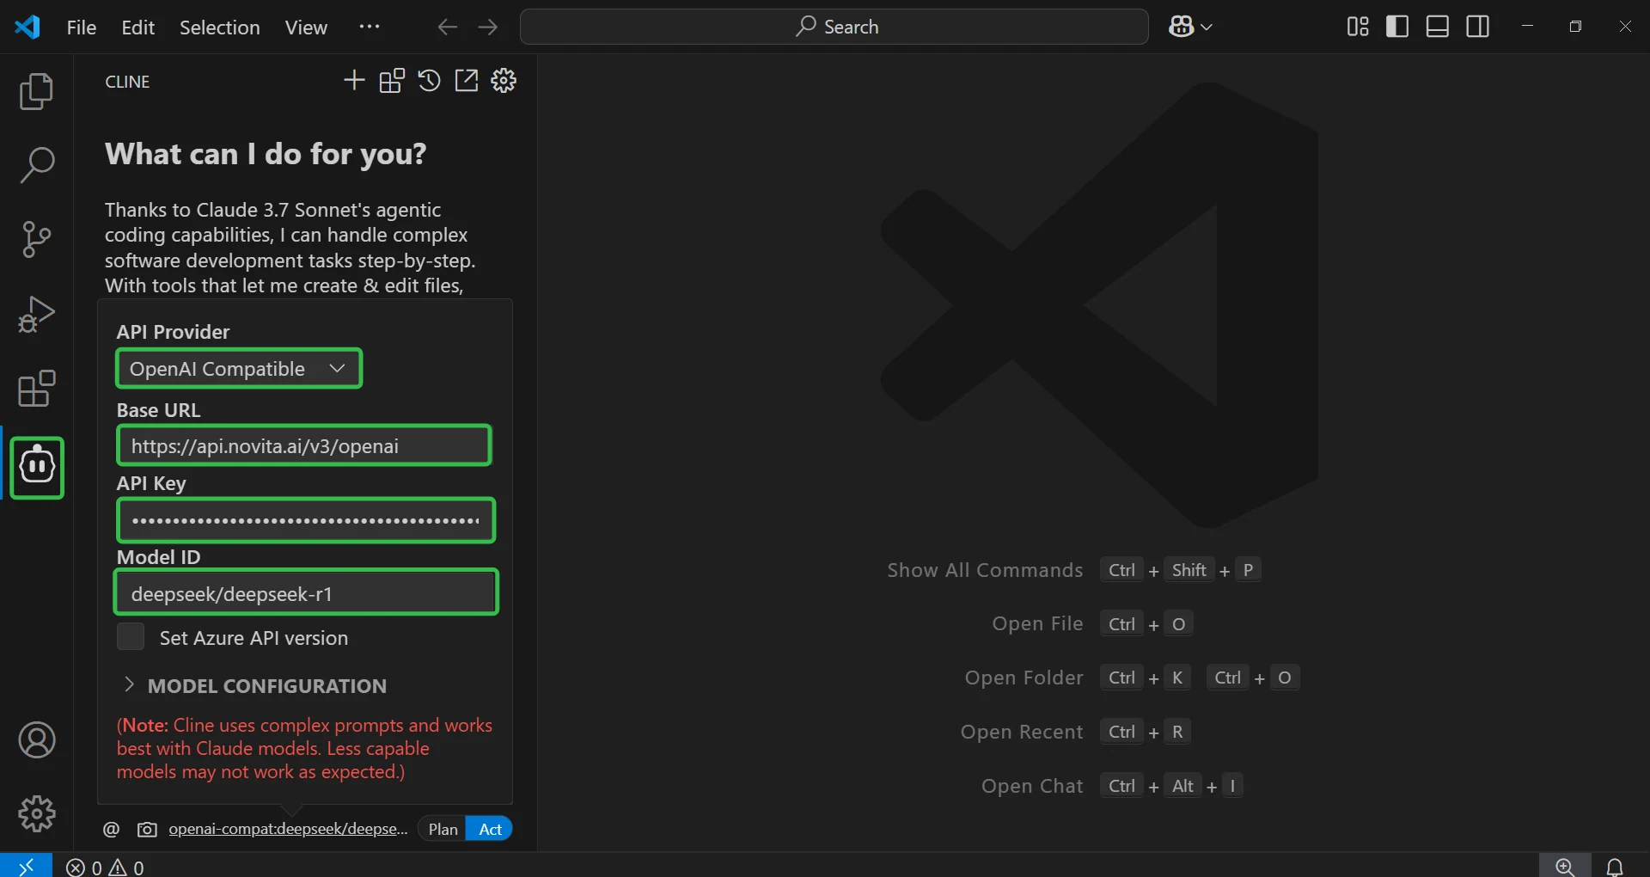Open the API Provider dropdown
Image resolution: width=1650 pixels, height=877 pixels.
pyautogui.click(x=239, y=369)
